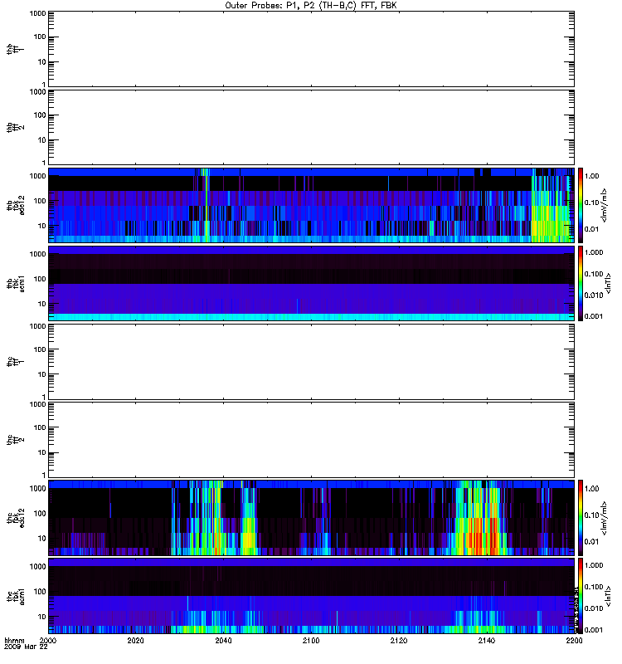Click the empty thb fff 1 plot panel
The width and height of the screenshot is (622, 664).
pyautogui.click(x=311, y=49)
